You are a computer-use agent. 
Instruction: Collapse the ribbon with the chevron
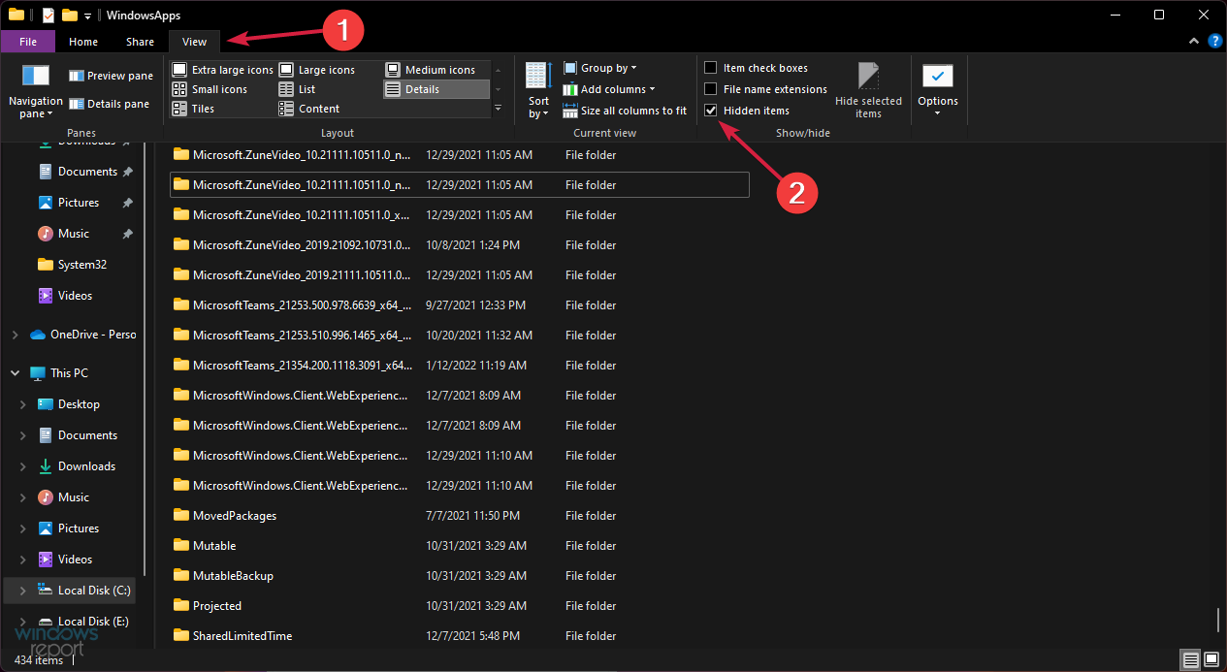point(1194,42)
